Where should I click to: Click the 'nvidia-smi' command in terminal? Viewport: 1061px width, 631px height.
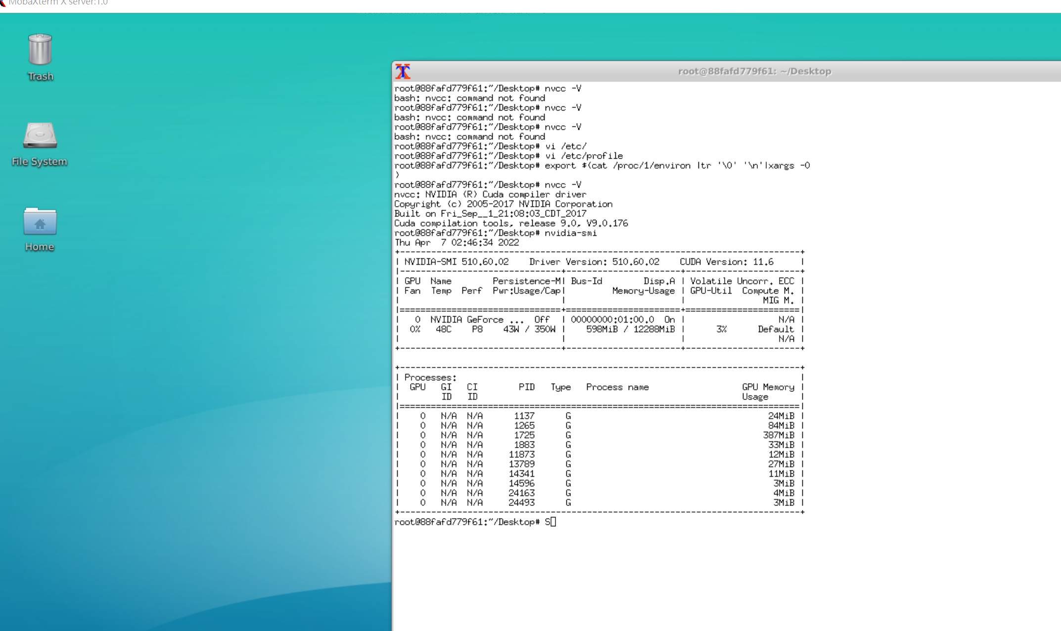(570, 233)
